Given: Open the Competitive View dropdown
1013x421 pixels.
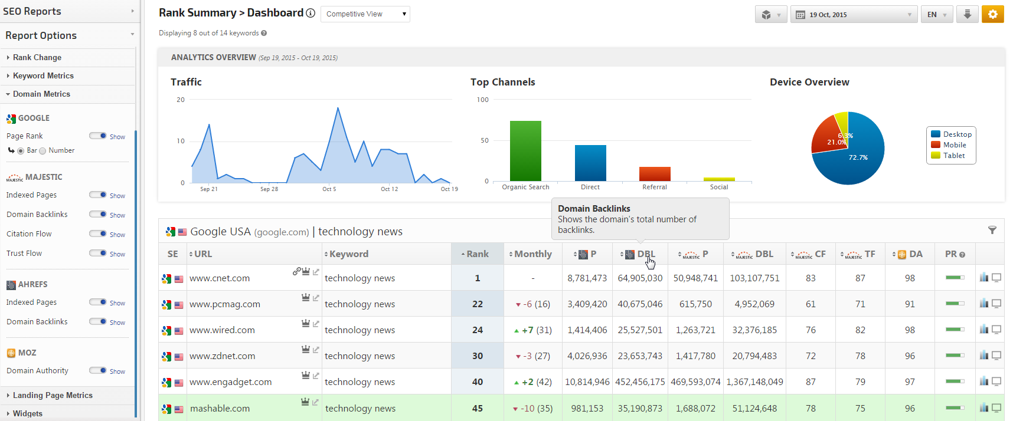Looking at the screenshot, I should point(365,14).
